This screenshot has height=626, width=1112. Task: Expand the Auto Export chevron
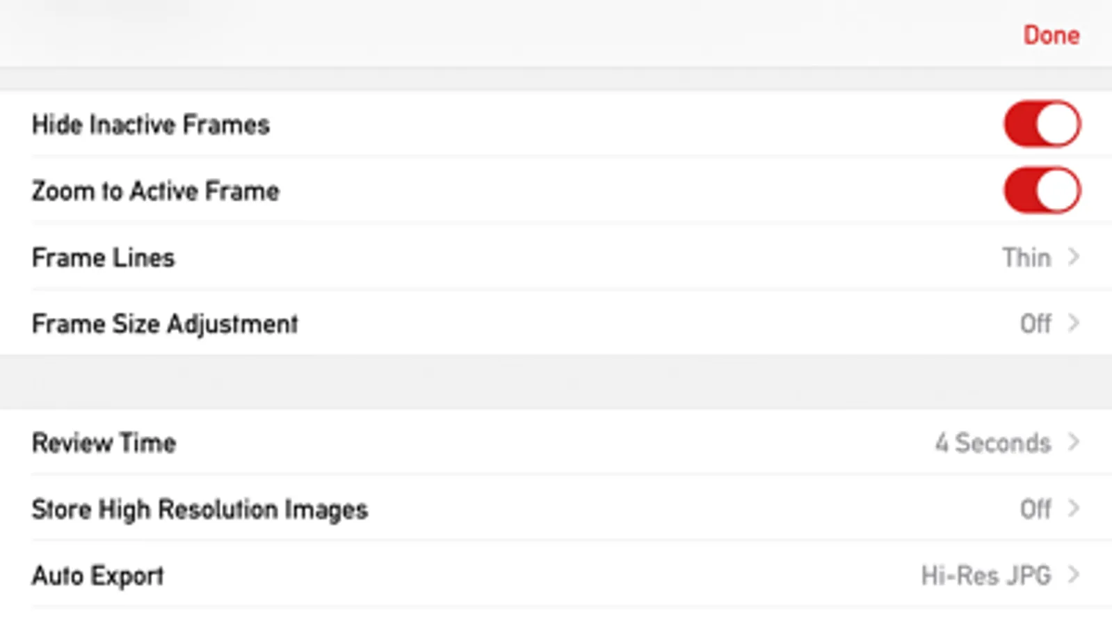[1074, 575]
